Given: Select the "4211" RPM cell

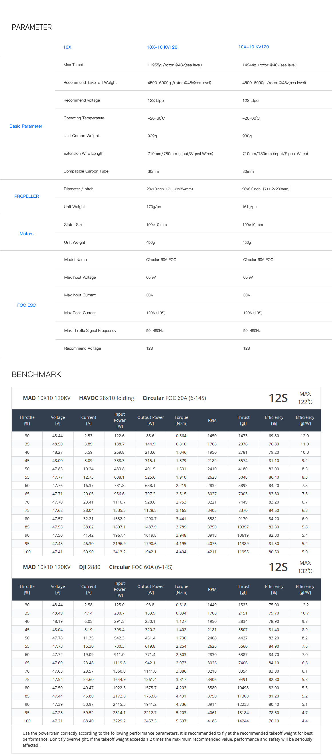Looking at the screenshot, I should 212,552.
